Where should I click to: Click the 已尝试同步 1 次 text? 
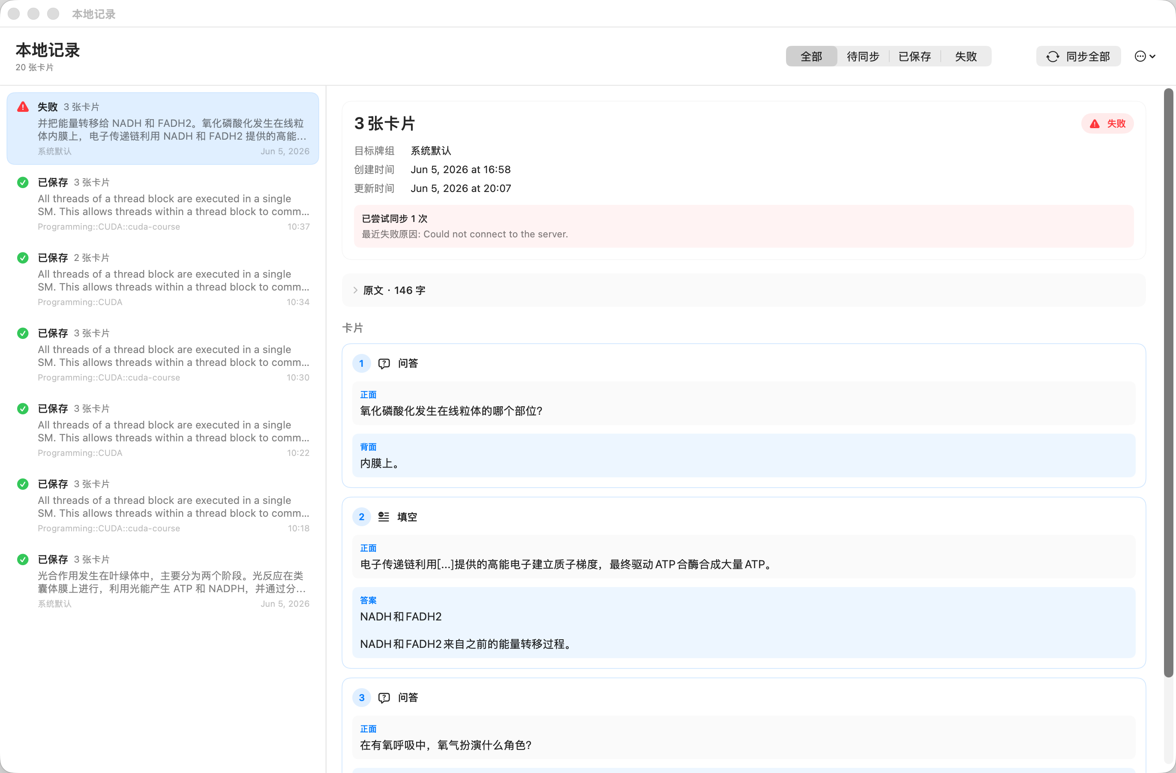click(394, 219)
